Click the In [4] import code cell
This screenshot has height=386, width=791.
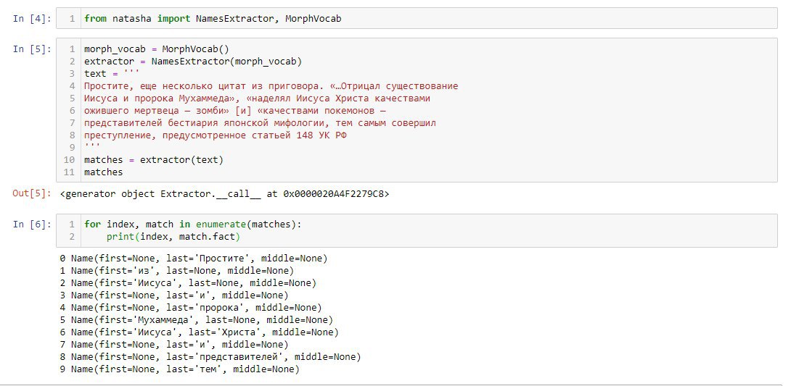pyautogui.click(x=417, y=19)
